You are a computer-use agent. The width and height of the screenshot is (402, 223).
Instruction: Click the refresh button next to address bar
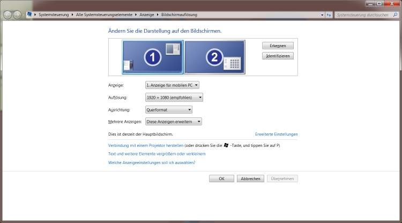329,15
